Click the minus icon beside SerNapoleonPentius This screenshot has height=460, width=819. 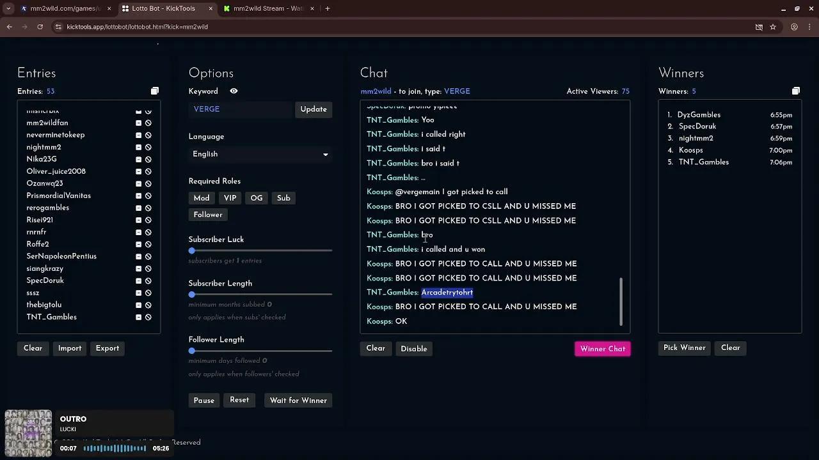click(138, 256)
